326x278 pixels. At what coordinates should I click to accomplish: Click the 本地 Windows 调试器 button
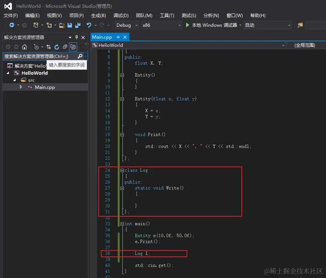[211, 25]
